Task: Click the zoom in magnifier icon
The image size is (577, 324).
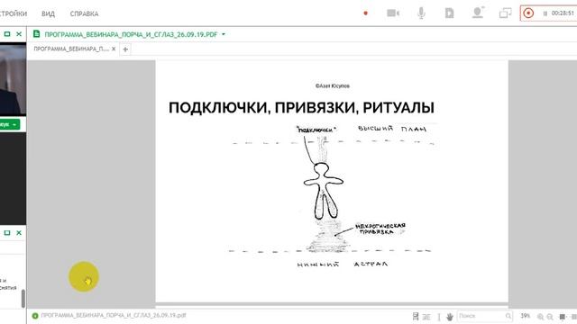Action: click(541, 316)
